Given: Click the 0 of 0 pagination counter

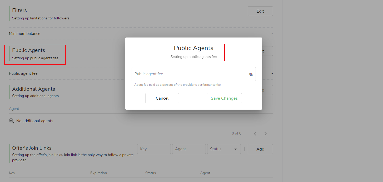Looking at the screenshot, I should pos(236,133).
